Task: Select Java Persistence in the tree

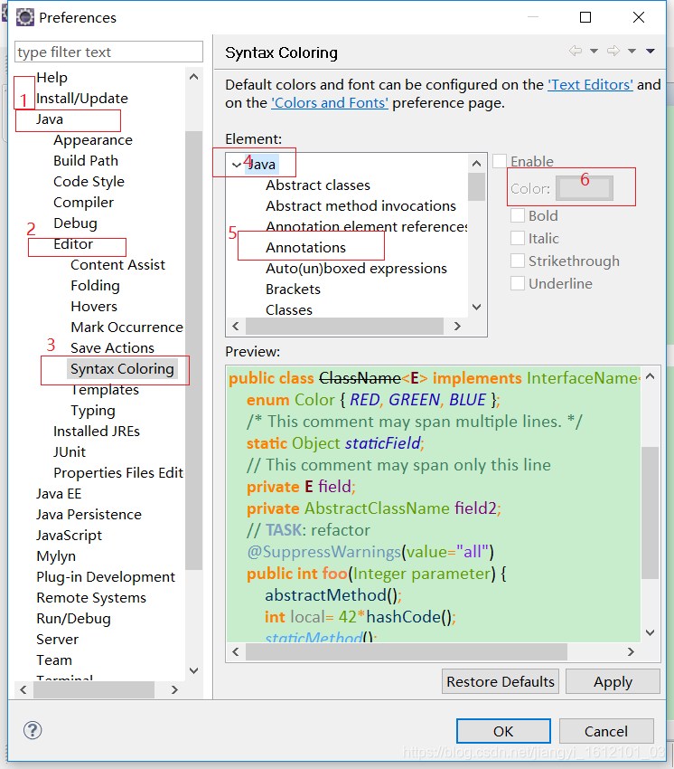Action: (x=89, y=515)
